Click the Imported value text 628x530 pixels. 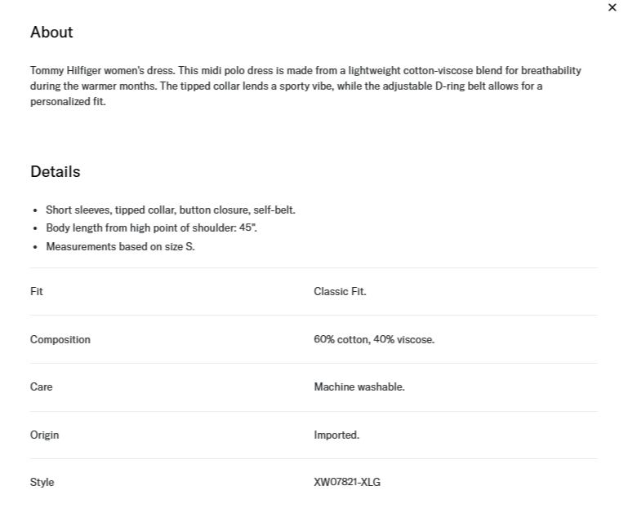pos(336,435)
